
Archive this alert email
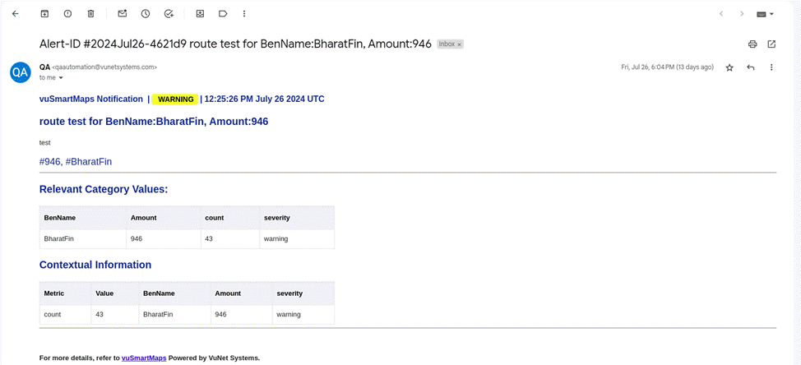point(44,14)
